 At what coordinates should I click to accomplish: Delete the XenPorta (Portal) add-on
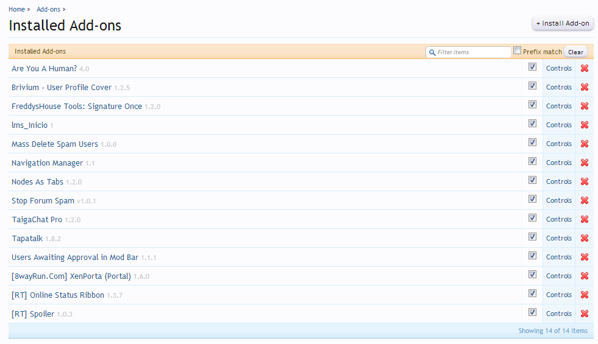pyautogui.click(x=584, y=276)
